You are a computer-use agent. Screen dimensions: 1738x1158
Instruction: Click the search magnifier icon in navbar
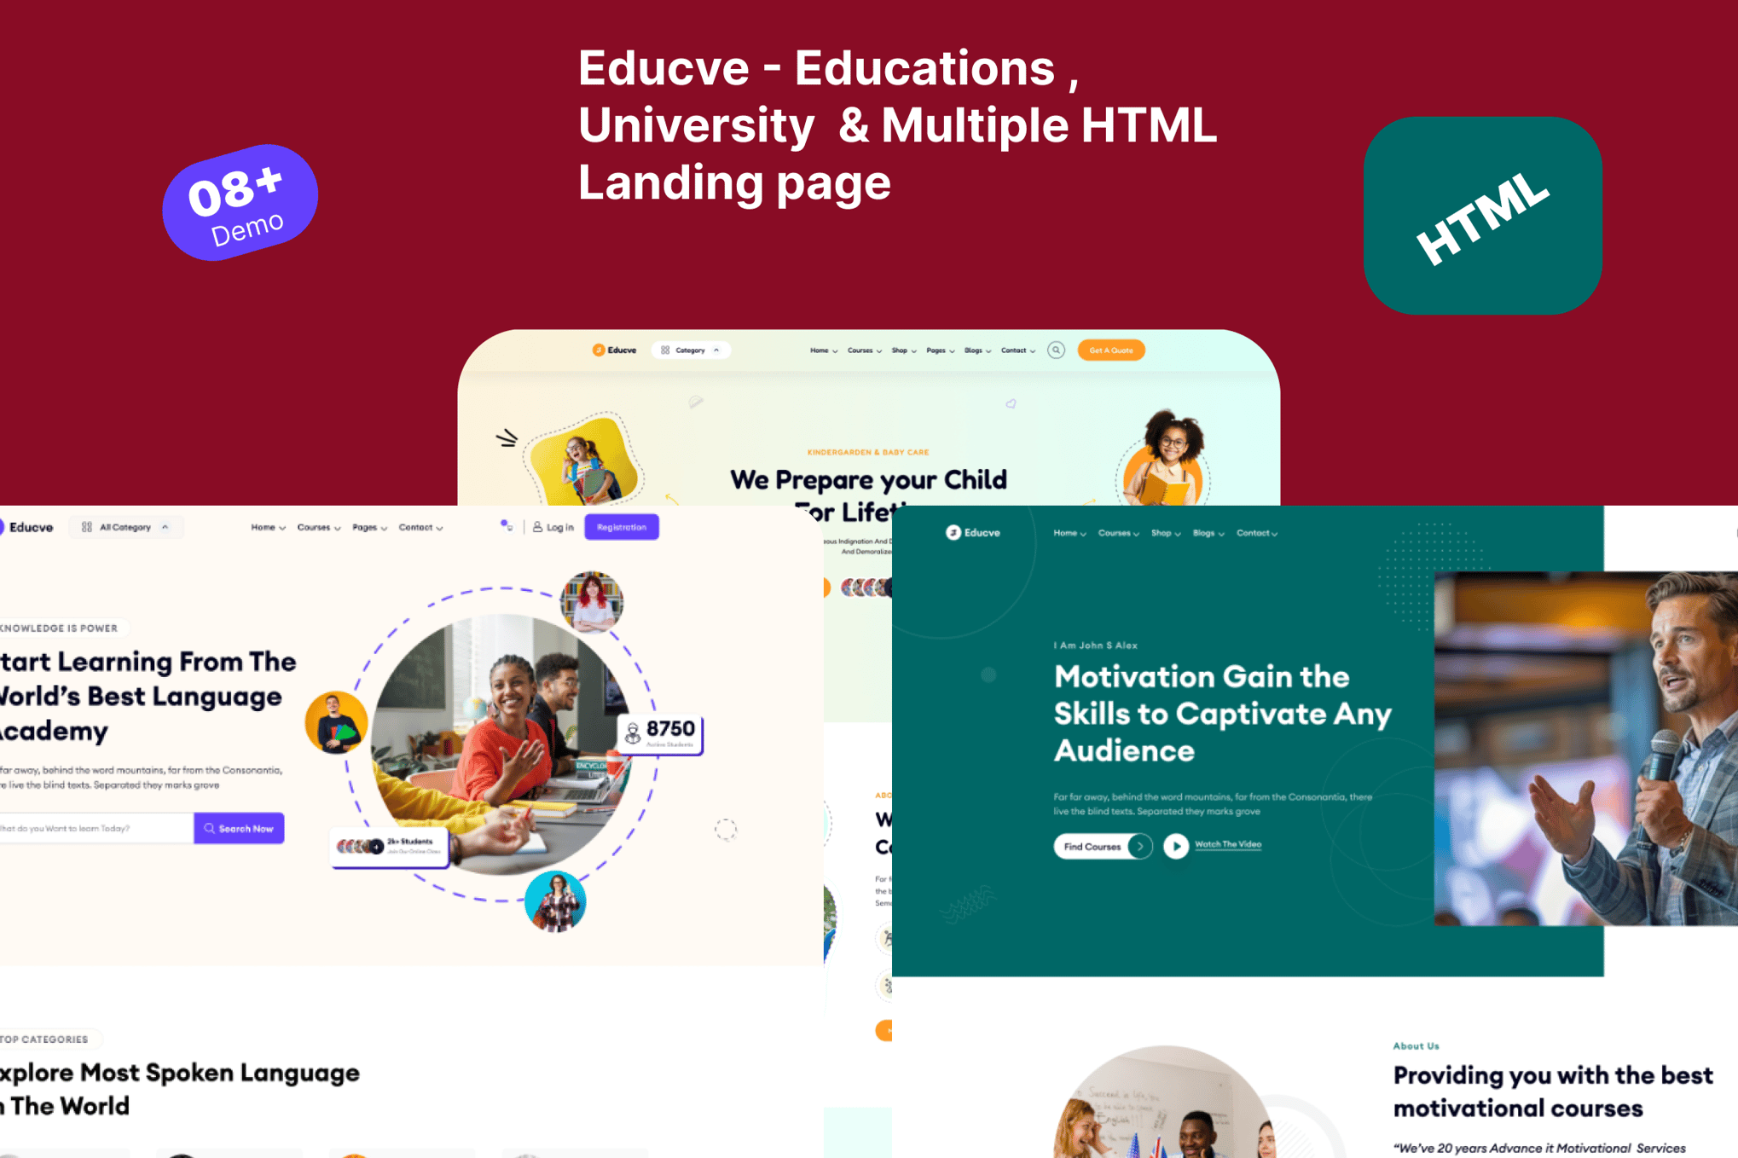1054,350
